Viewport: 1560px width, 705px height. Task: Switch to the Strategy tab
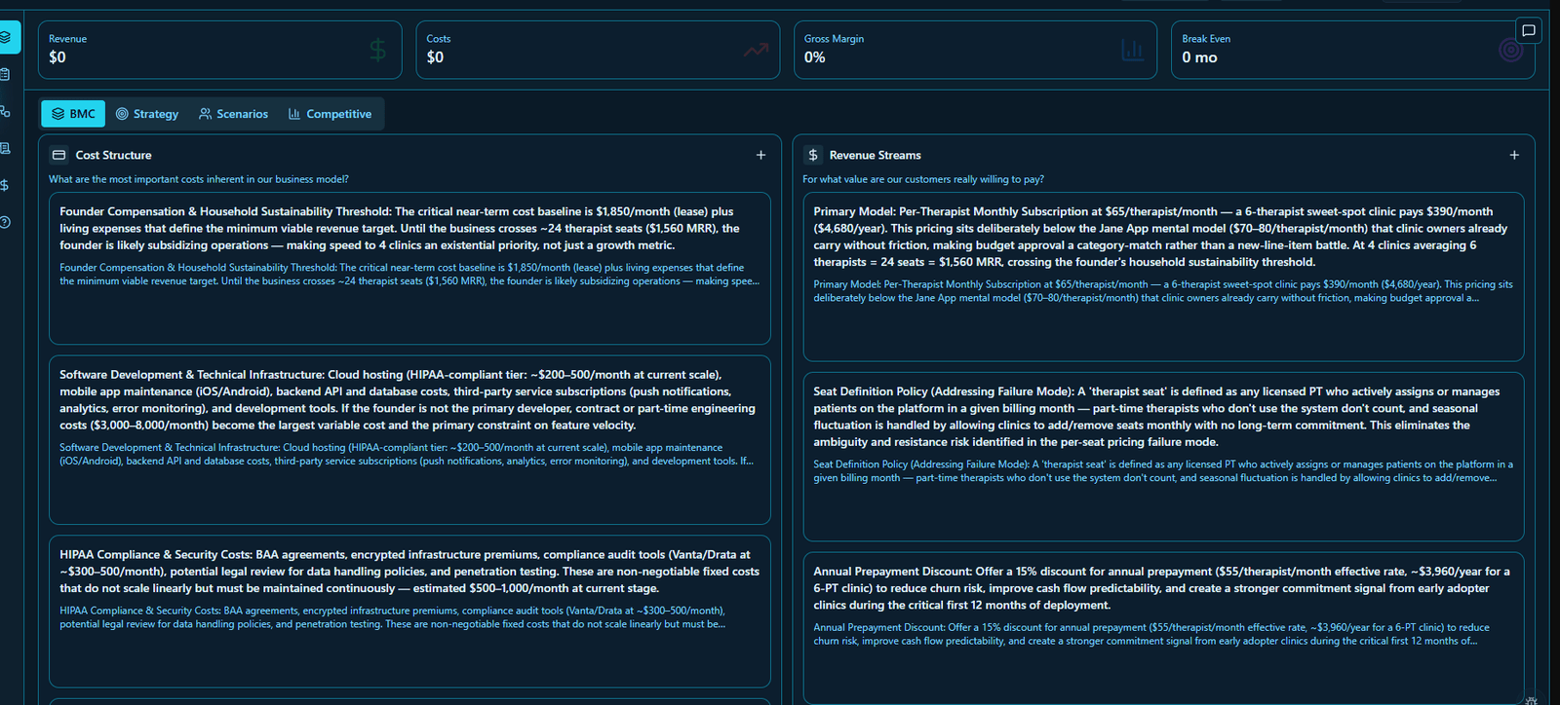tap(147, 114)
